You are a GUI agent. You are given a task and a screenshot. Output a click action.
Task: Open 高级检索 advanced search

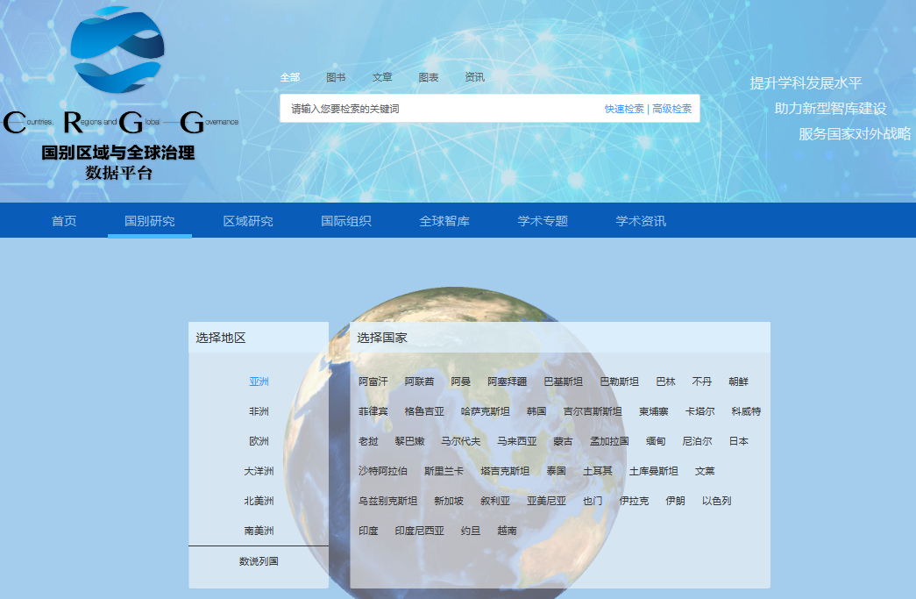(x=671, y=109)
